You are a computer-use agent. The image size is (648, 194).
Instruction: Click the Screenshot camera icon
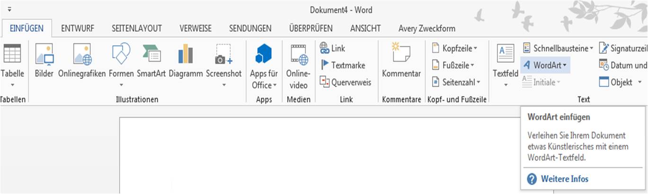click(x=223, y=54)
